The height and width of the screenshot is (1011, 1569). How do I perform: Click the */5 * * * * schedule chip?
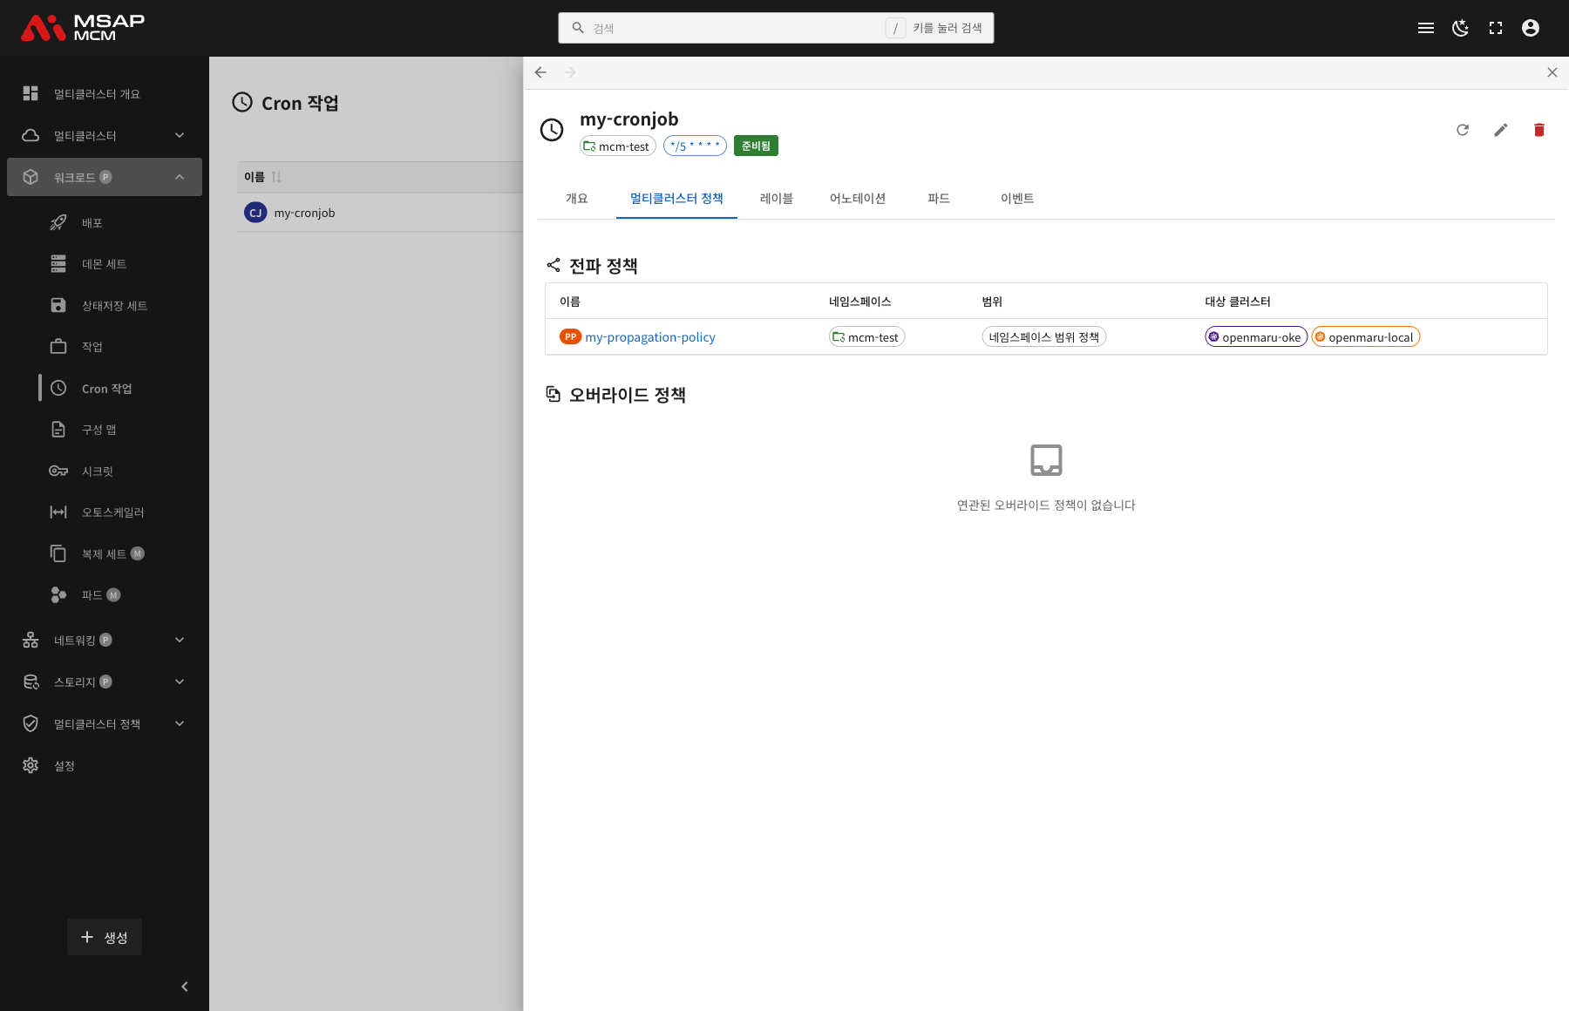tap(695, 146)
